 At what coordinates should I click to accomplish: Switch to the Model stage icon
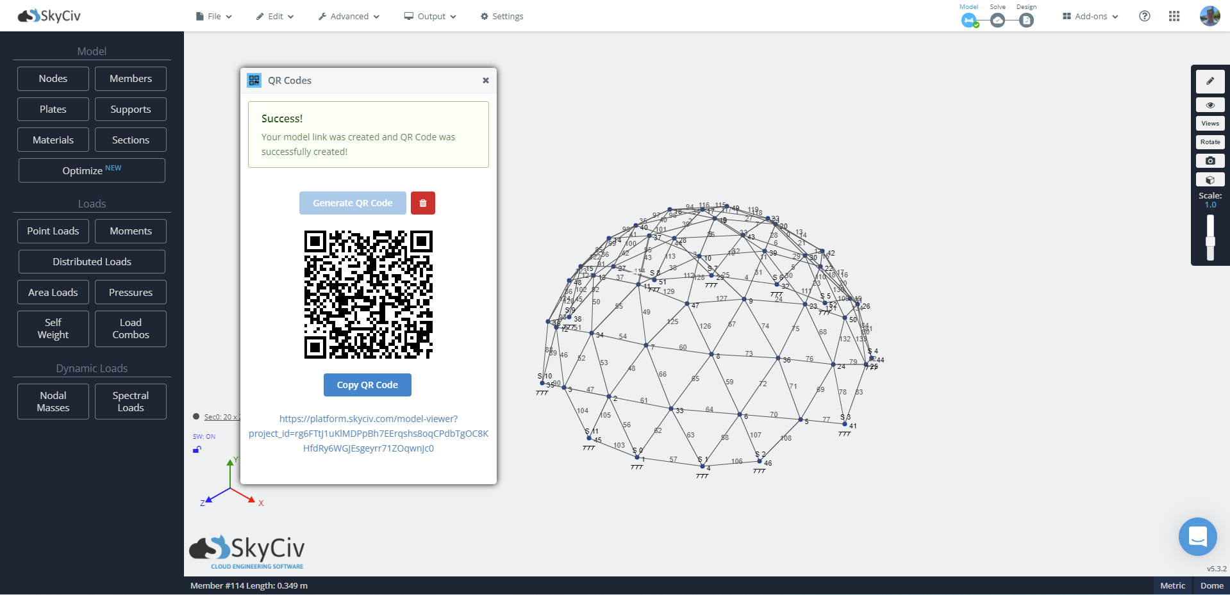click(969, 20)
